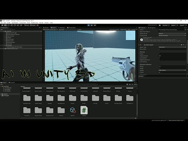This screenshot has width=188, height=141.
Task: Open the cloud services icon
Action: (x=160, y=25)
